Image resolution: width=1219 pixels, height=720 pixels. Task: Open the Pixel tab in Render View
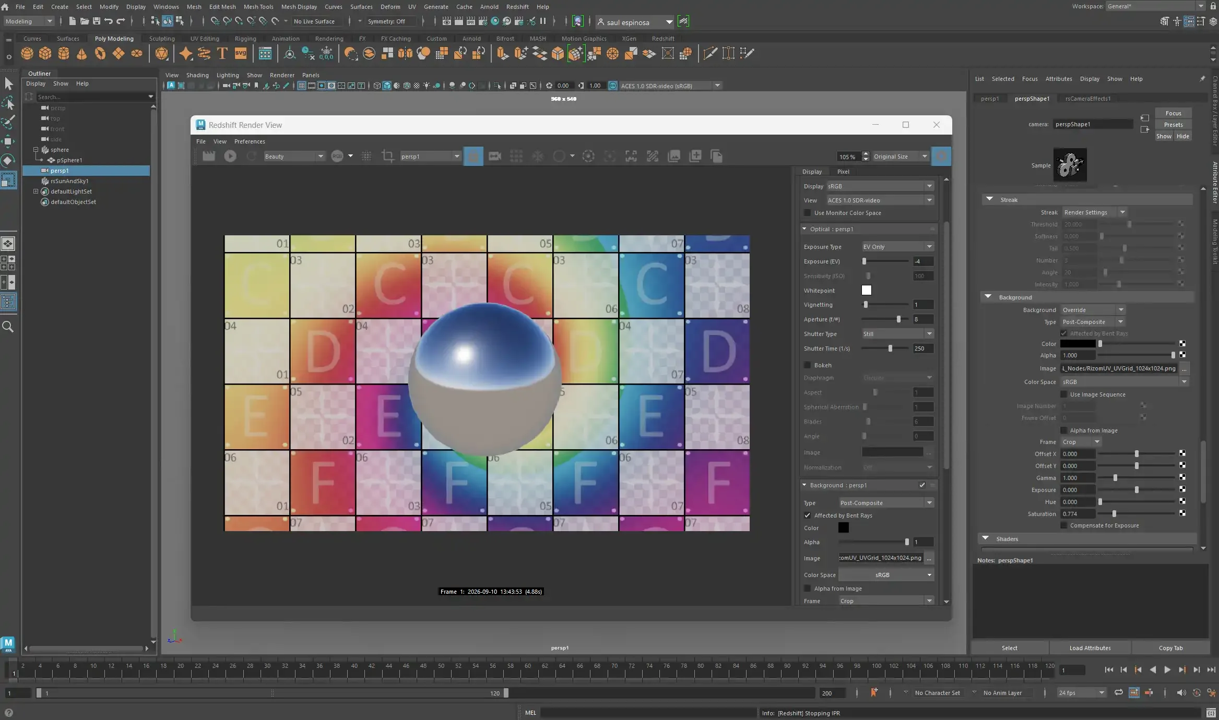843,172
